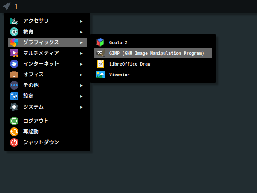Choose シャットダウン to power off
Image resolution: width=257 pixels, height=193 pixels.
pos(47,142)
